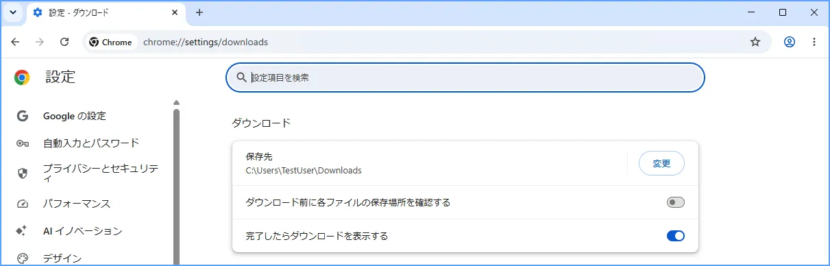
Task: Go forward with the forward arrow
Action: tap(40, 42)
